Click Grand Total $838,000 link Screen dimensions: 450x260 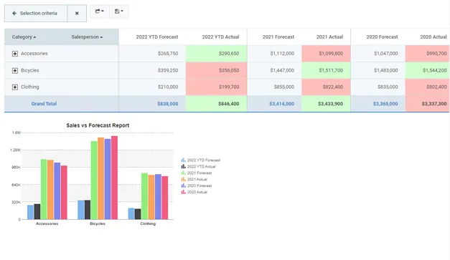click(x=168, y=104)
